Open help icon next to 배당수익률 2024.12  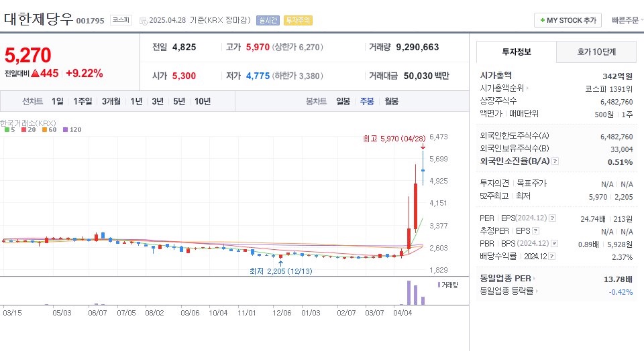click(x=552, y=257)
